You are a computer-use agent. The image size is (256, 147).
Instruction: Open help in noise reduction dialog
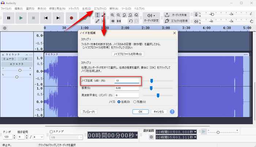click(x=172, y=112)
